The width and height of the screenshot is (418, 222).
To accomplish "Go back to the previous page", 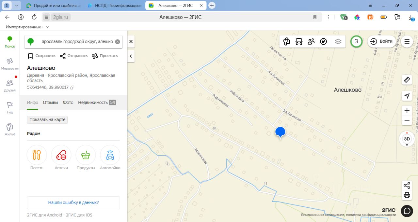I will click(7, 17).
